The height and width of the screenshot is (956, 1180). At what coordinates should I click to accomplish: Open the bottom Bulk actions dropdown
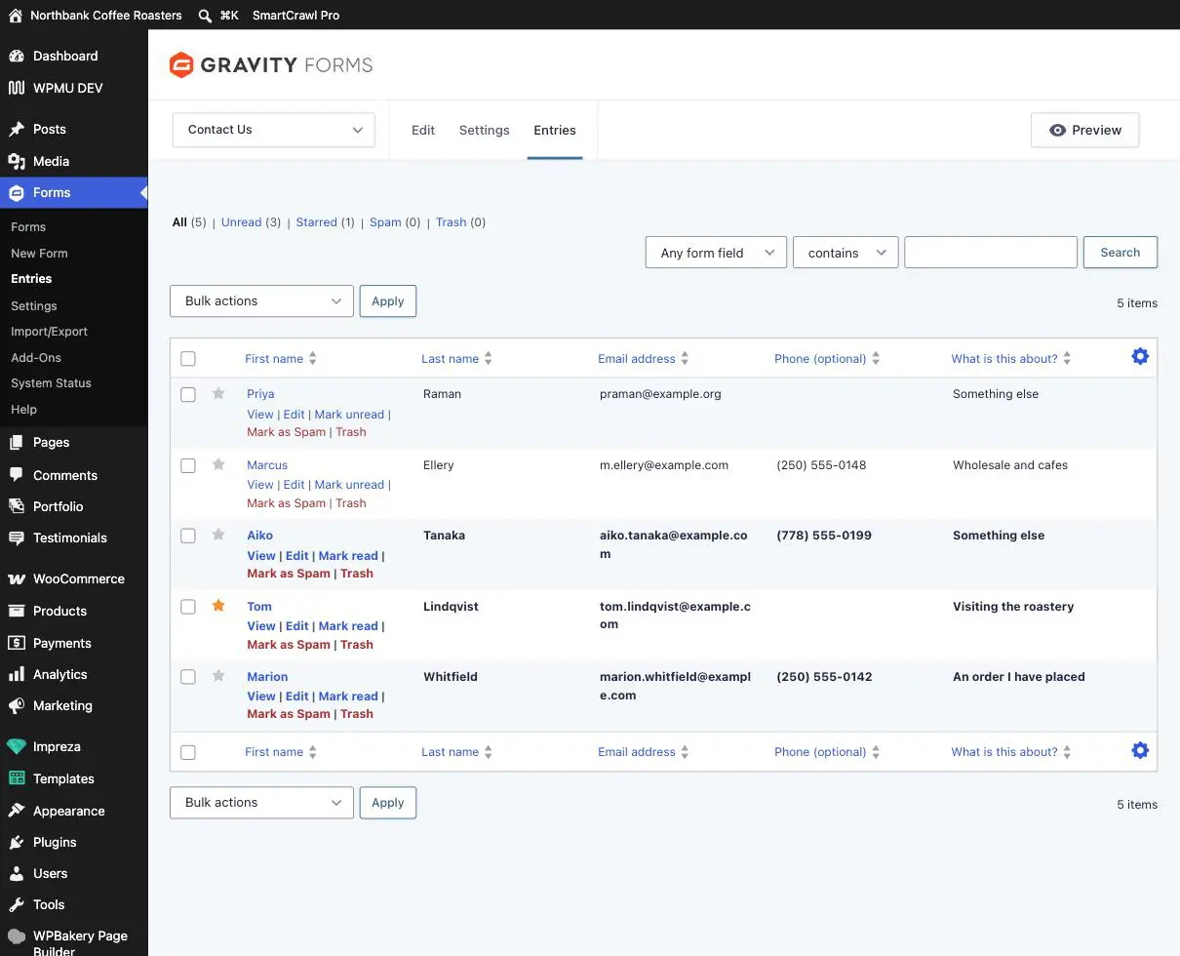point(261,803)
